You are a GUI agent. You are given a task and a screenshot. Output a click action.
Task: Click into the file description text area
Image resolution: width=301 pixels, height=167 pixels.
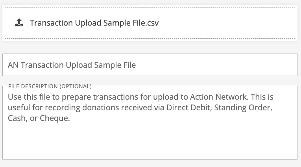pyautogui.click(x=150, y=122)
